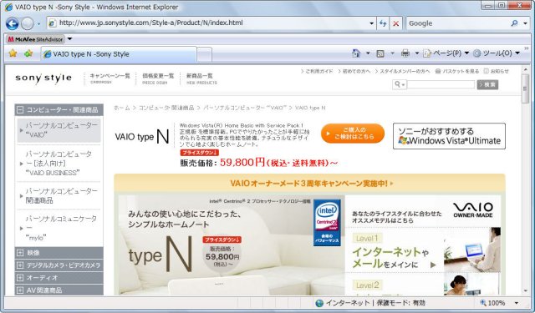Click the browser Forward arrow button

tap(28, 23)
